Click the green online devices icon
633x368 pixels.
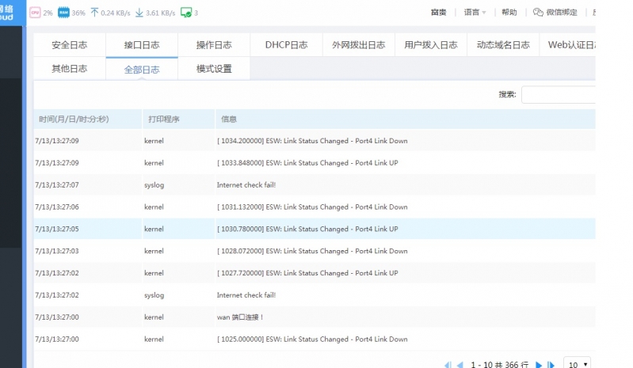coord(186,13)
